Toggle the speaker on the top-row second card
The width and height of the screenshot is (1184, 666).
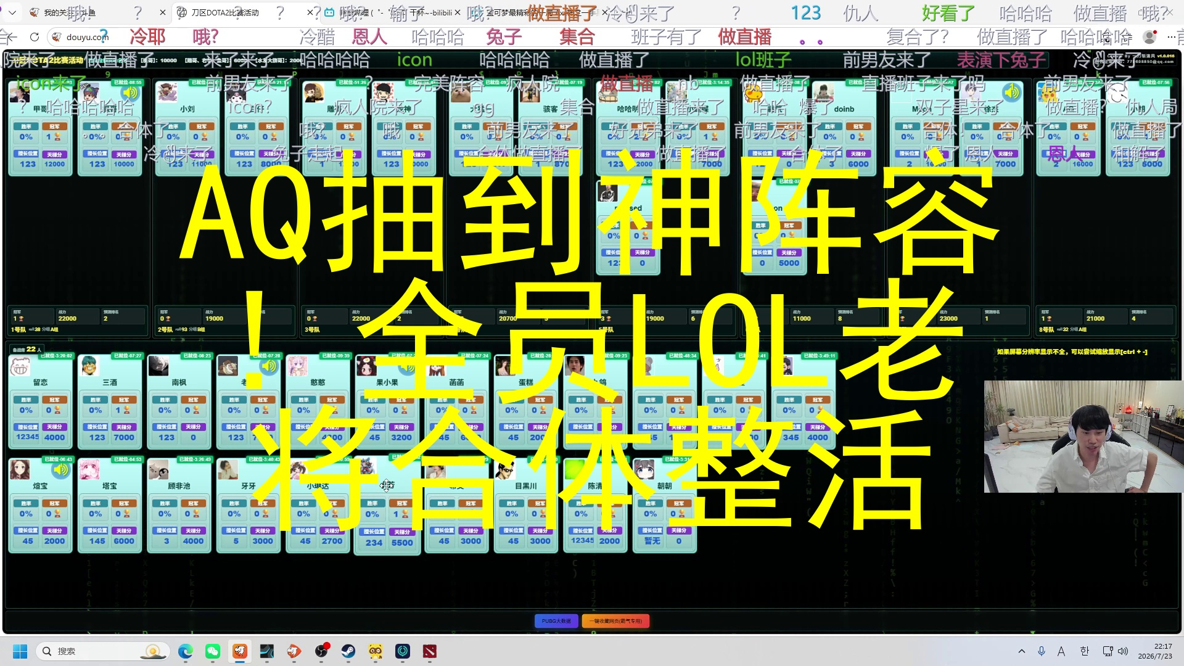[129, 92]
